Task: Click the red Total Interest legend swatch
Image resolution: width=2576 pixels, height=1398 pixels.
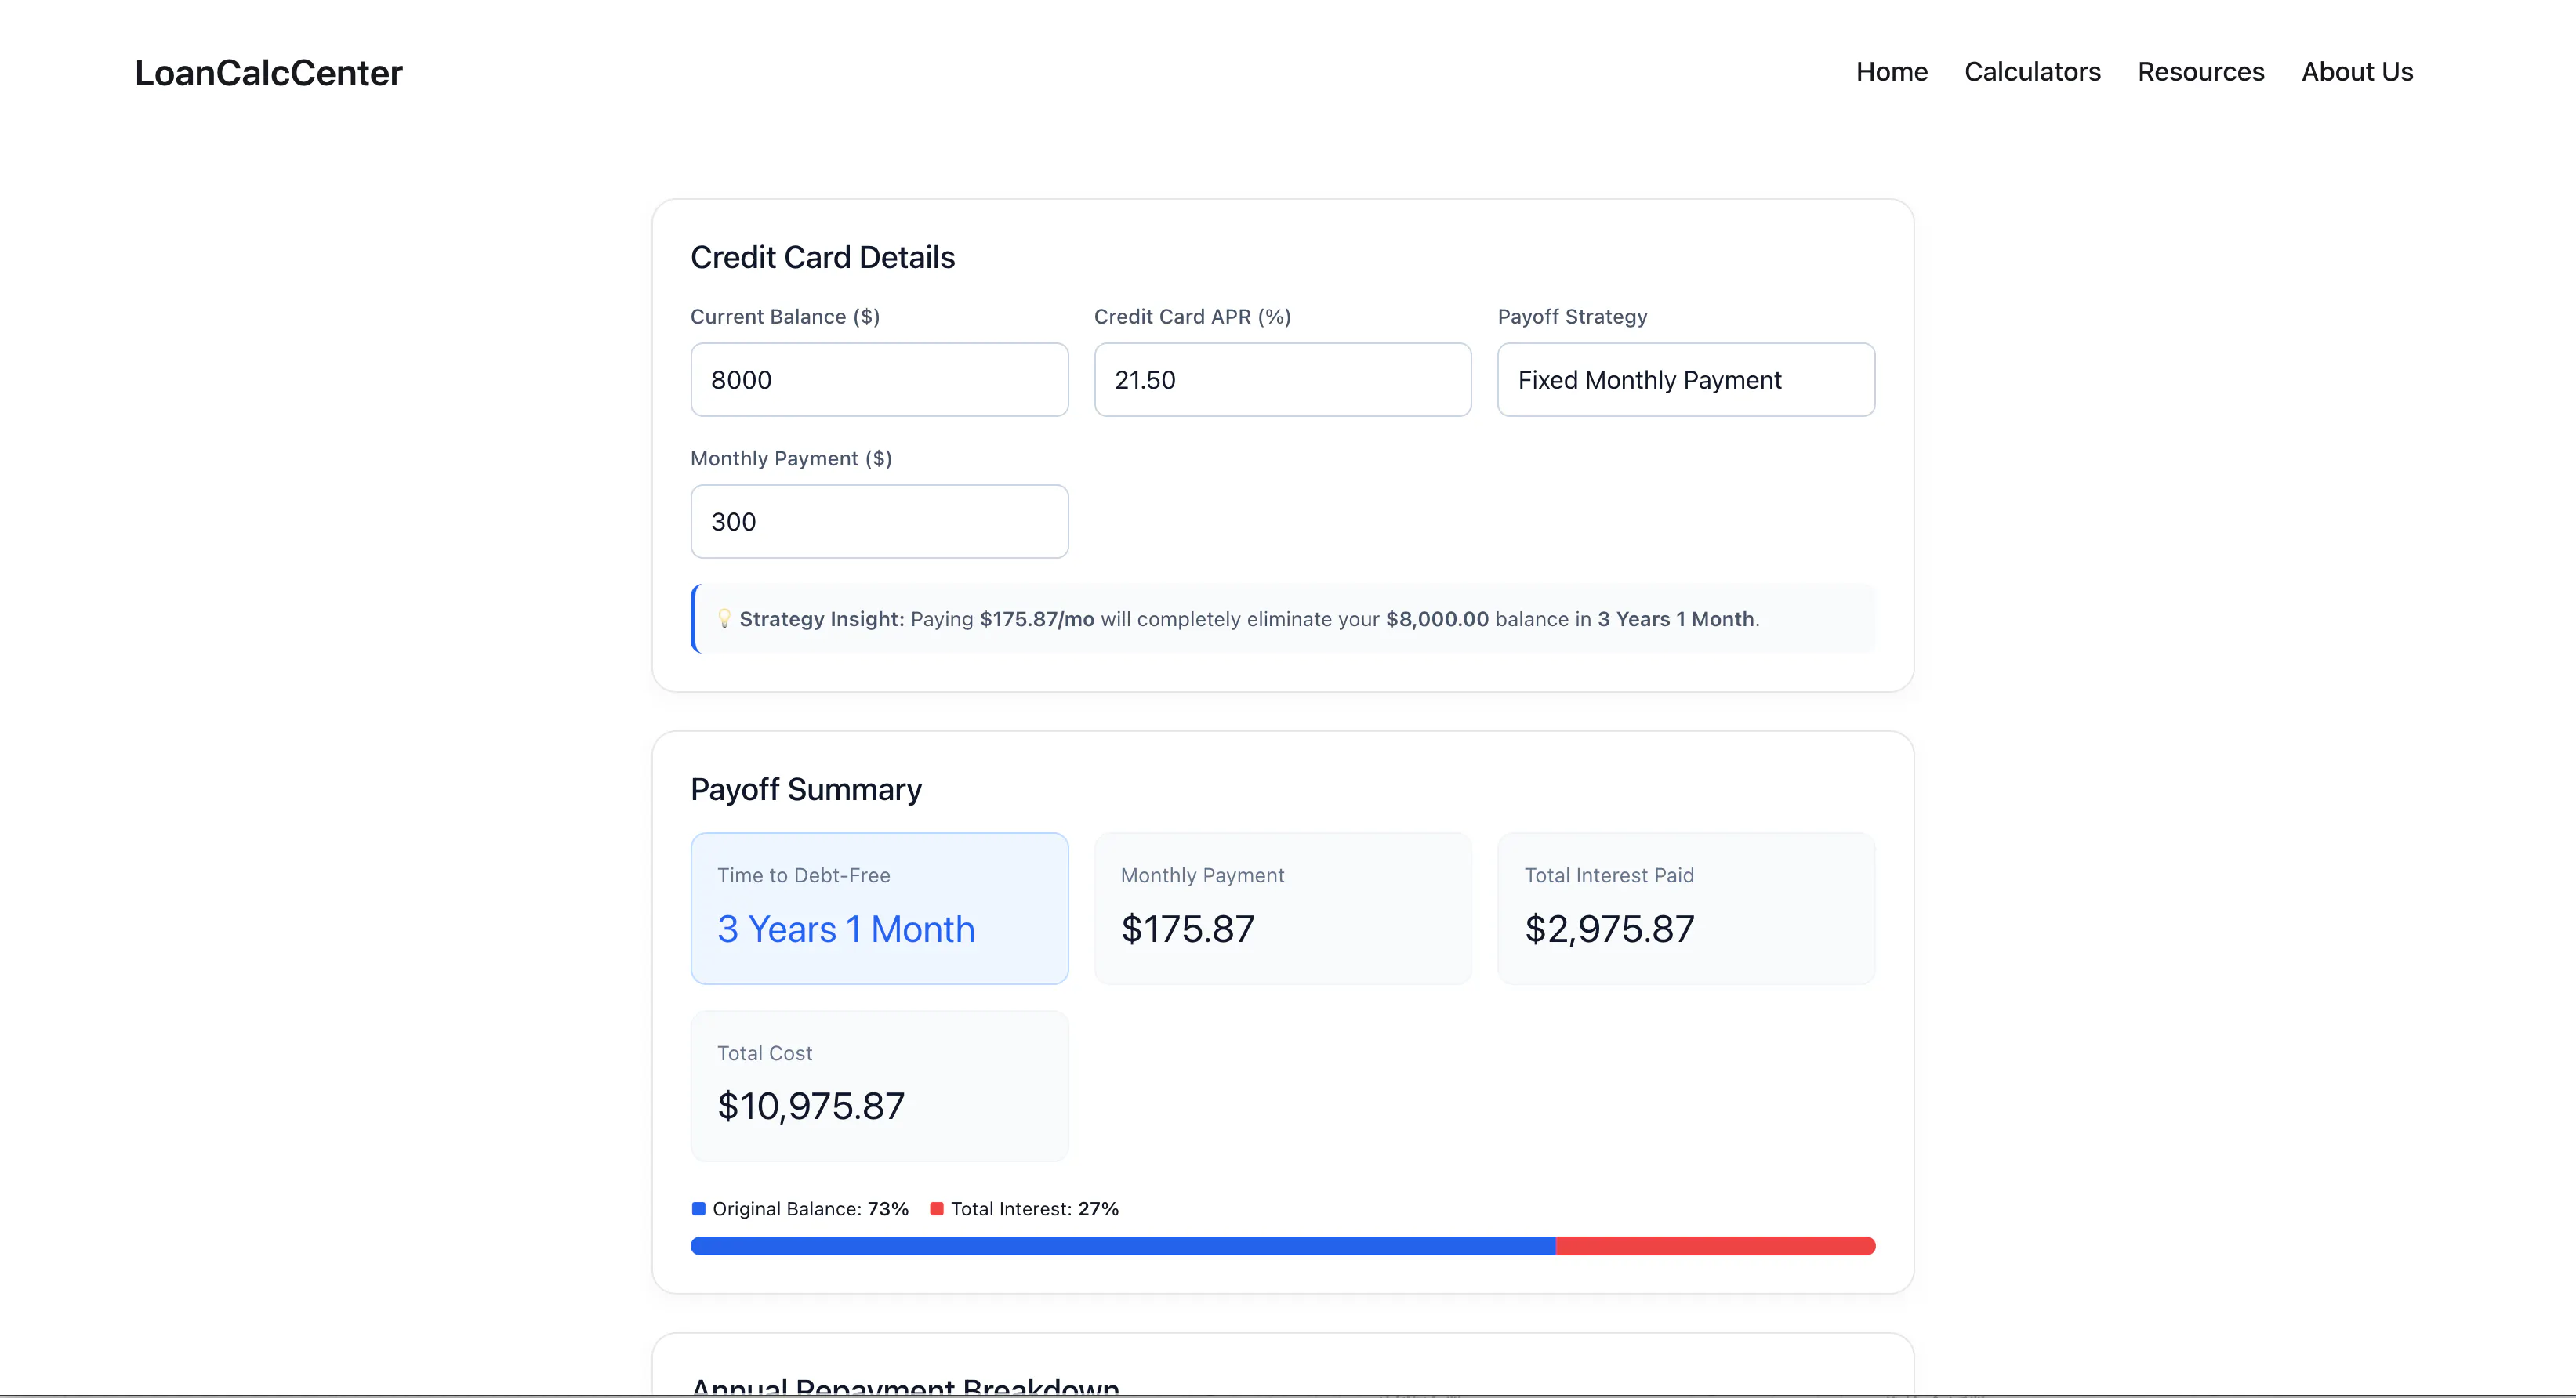Action: (x=936, y=1209)
